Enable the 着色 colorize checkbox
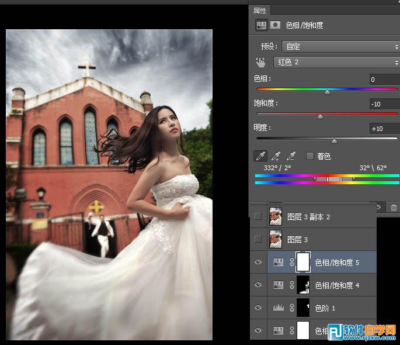Viewport: 400px width, 345px height. pyautogui.click(x=309, y=156)
